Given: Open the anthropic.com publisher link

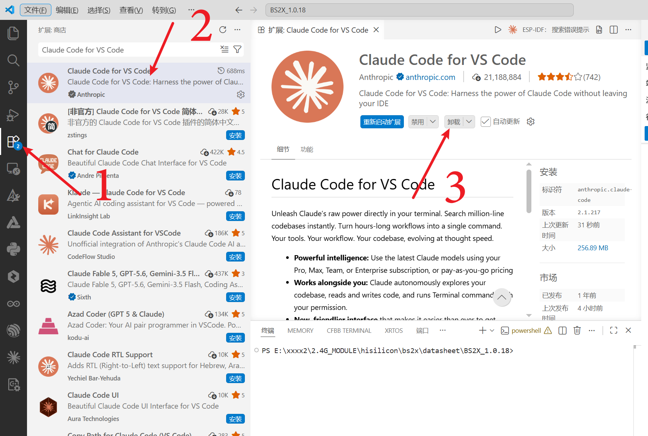Looking at the screenshot, I should coord(430,77).
